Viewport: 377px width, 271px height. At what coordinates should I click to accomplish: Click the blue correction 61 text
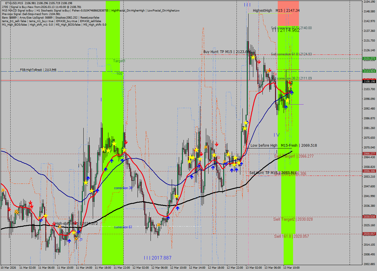[x=123, y=227]
